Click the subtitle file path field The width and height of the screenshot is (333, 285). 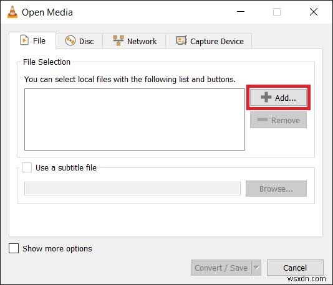coord(133,189)
